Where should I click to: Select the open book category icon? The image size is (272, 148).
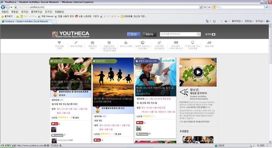(x=176, y=42)
